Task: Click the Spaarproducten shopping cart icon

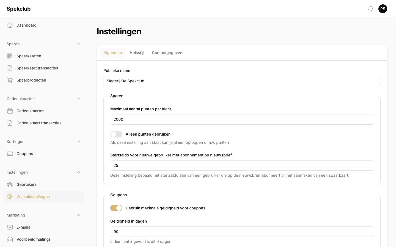Action: 10,80
